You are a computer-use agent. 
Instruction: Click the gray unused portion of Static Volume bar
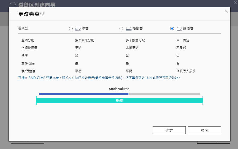[x=164, y=94]
